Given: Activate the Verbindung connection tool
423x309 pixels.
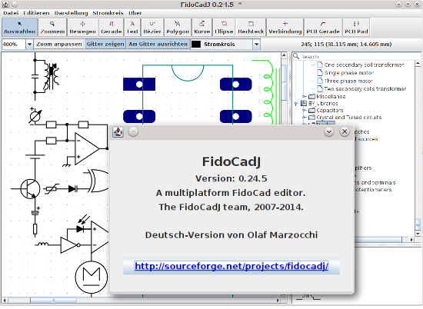Looking at the screenshot, I should [x=285, y=28].
